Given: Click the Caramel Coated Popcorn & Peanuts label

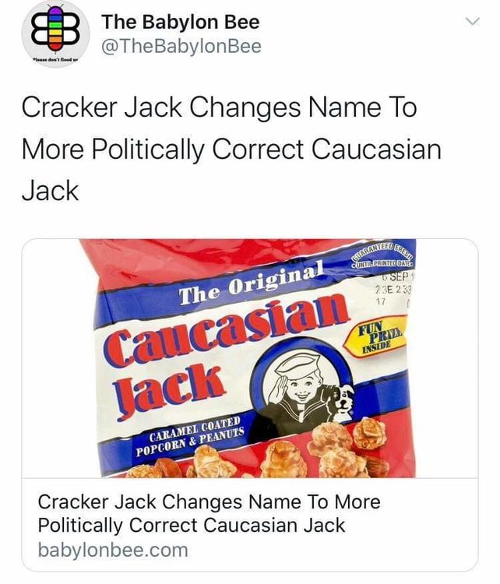Looking at the screenshot, I should 190,435.
